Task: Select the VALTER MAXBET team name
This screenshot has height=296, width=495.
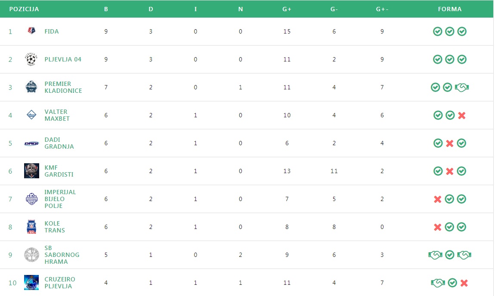Action: pyautogui.click(x=56, y=115)
